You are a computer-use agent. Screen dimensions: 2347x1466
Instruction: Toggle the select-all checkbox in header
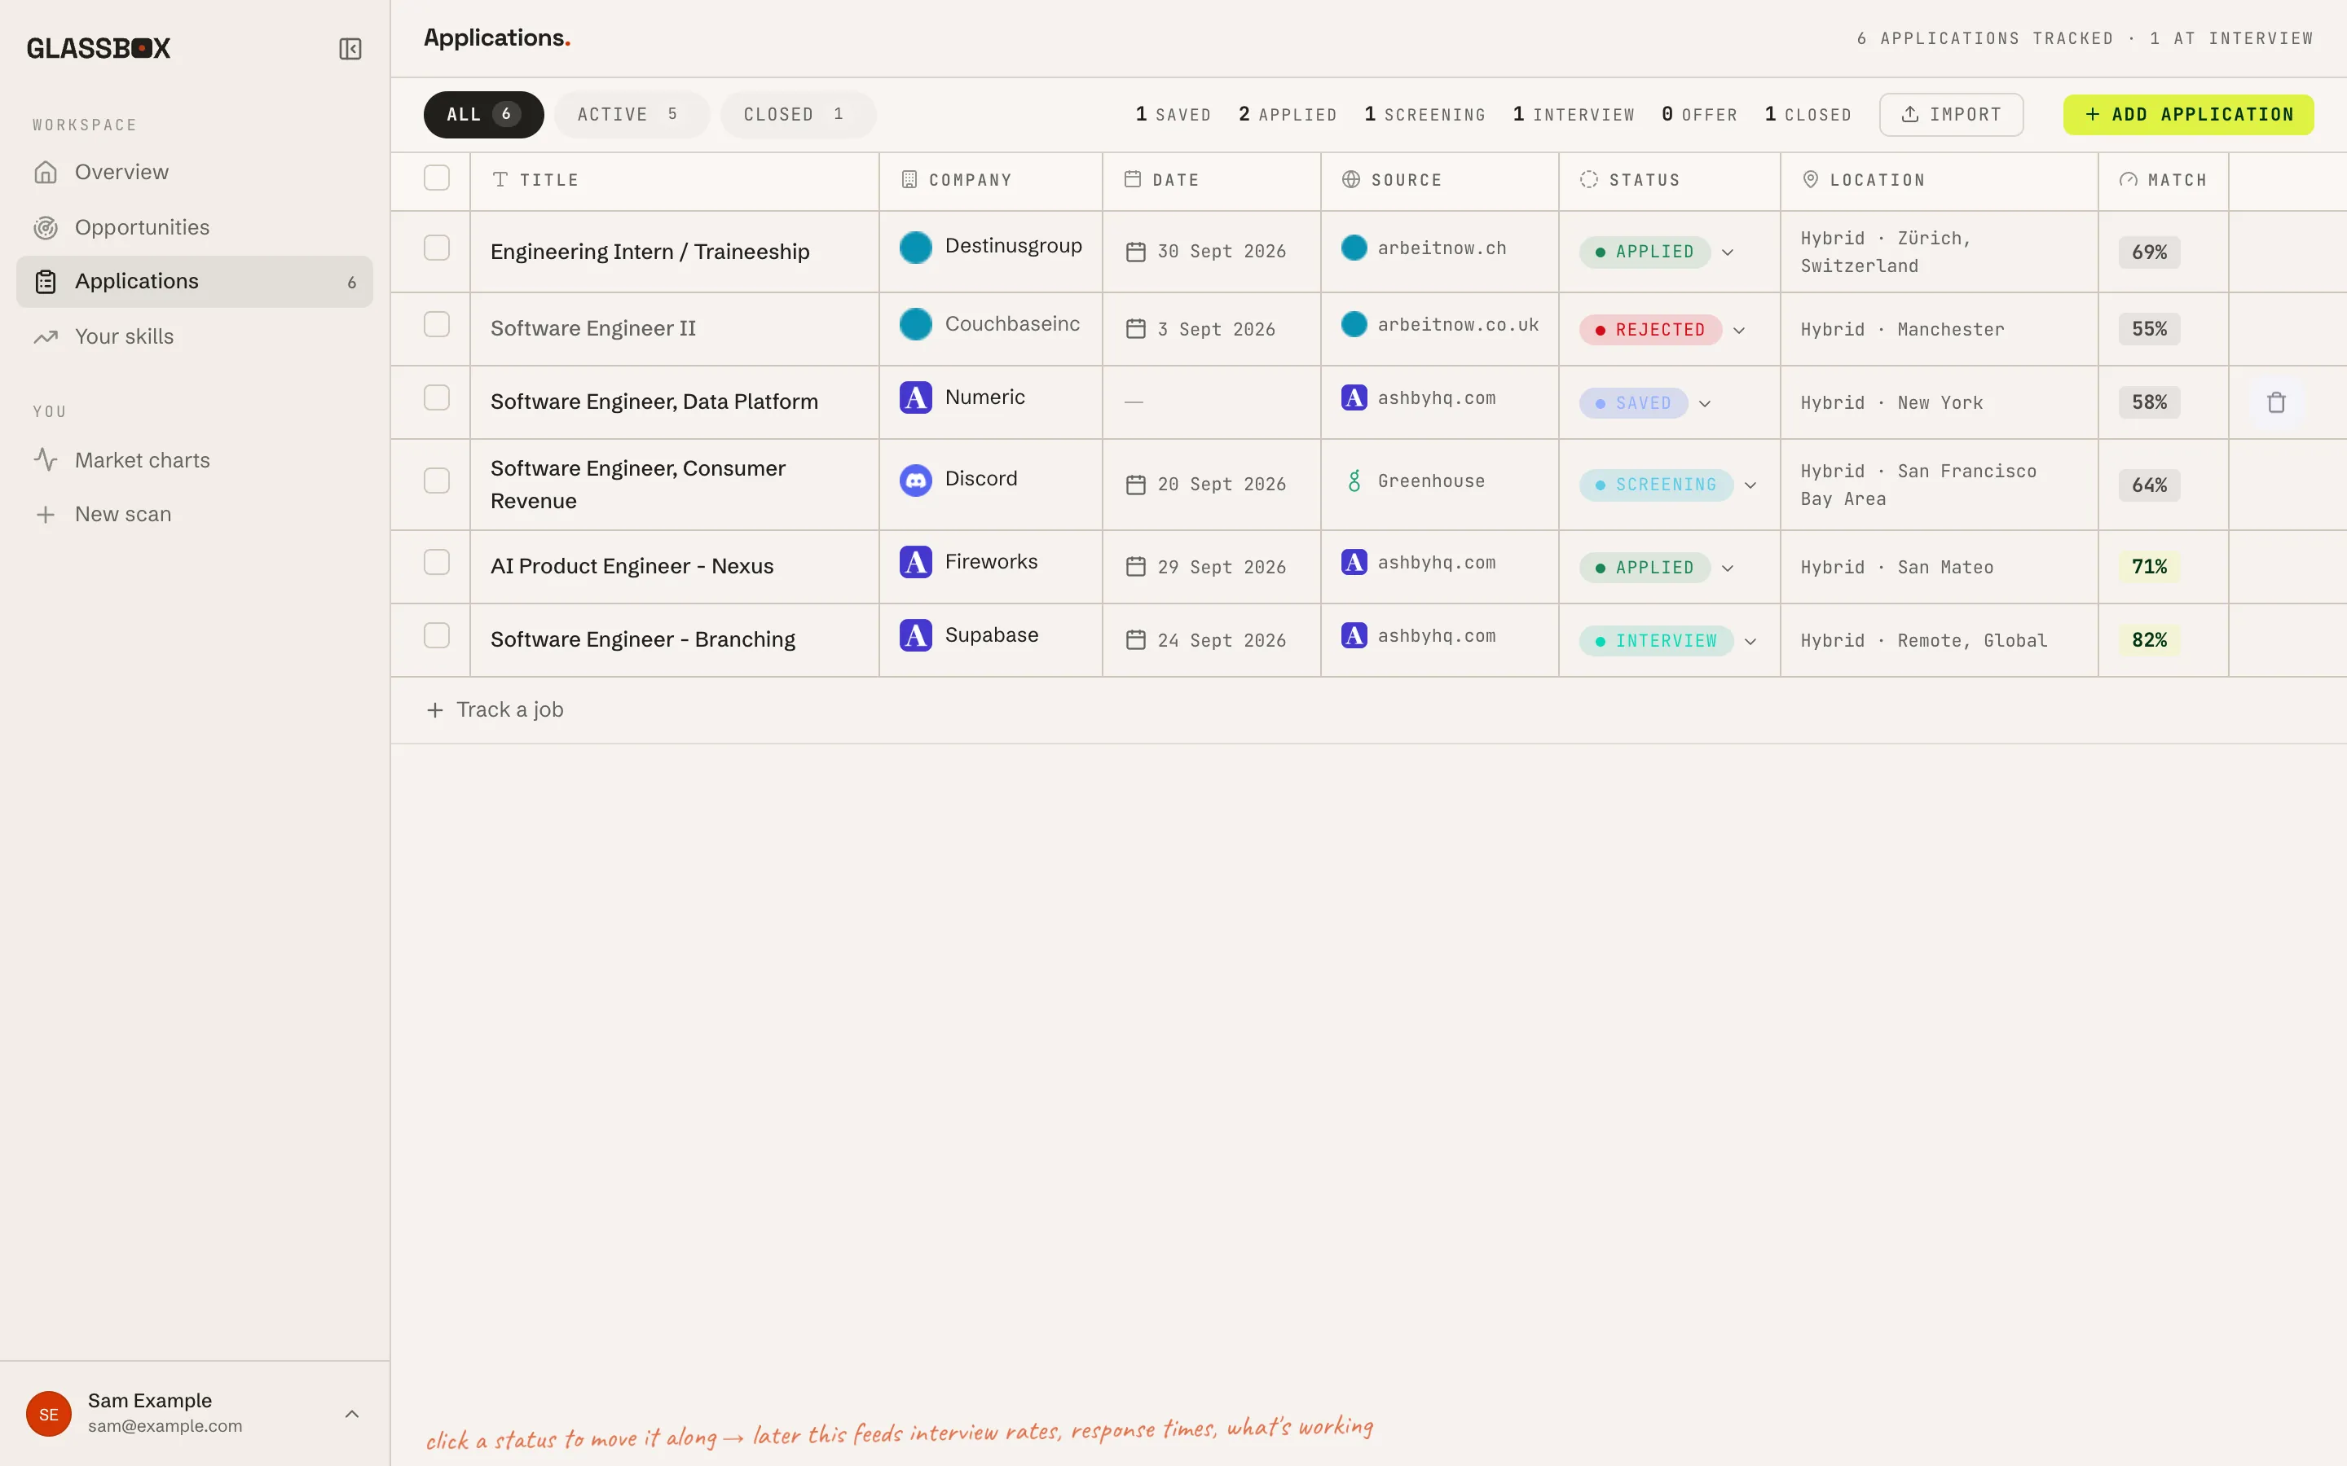tap(437, 178)
